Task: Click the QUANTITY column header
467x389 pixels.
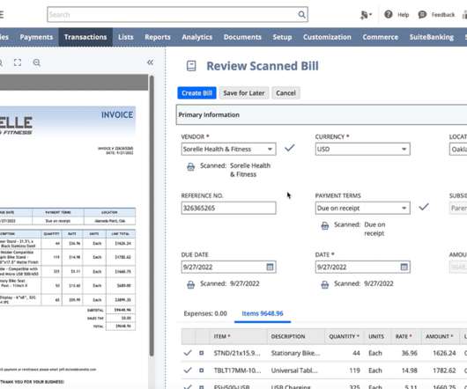Action: tap(344, 336)
